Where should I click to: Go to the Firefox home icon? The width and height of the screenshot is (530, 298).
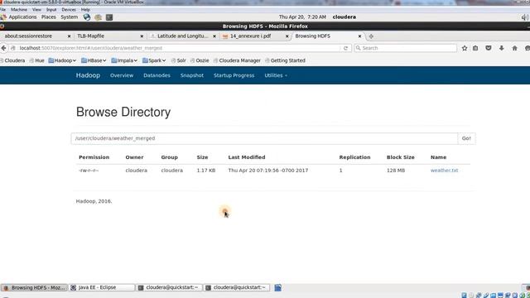point(514,48)
